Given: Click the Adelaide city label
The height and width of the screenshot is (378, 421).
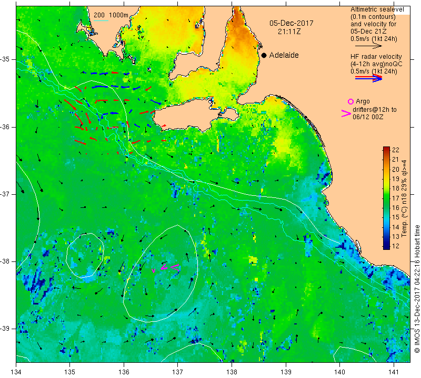Looking at the screenshot, I should (x=284, y=55).
